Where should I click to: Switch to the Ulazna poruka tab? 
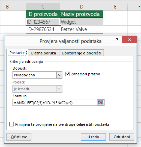point(44,53)
